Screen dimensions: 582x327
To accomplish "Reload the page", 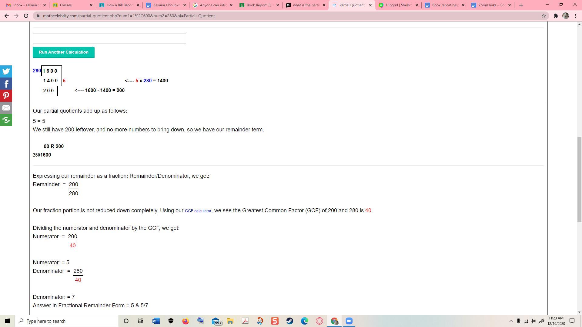I will coord(26,16).
